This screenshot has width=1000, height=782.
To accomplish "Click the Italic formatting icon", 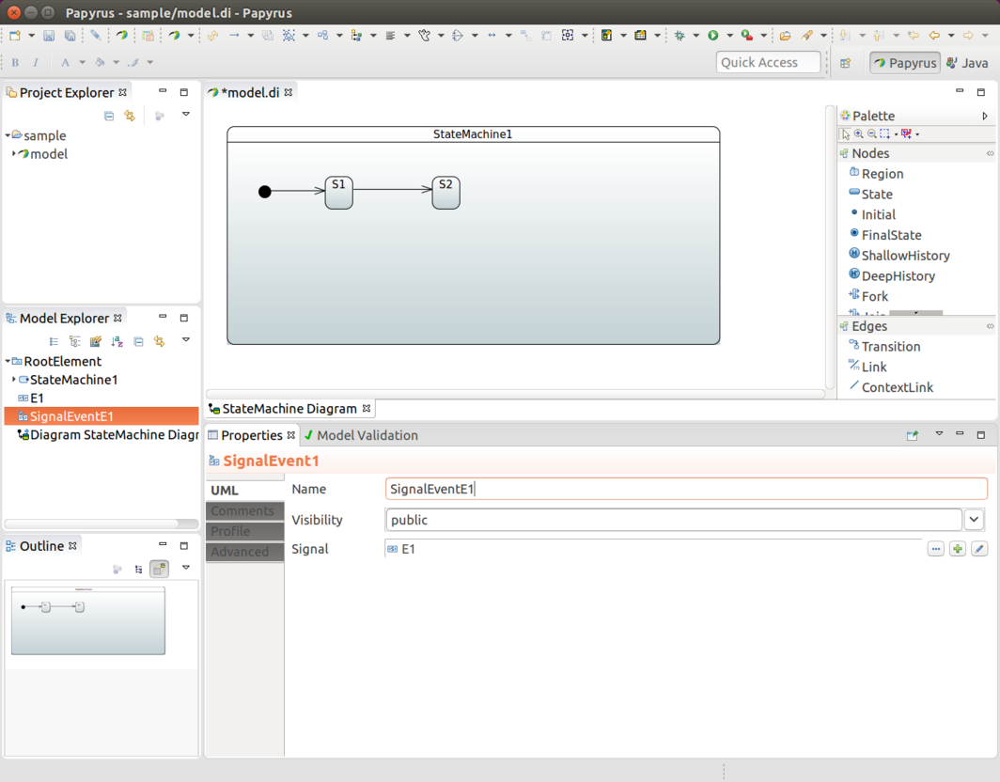I will [x=36, y=63].
